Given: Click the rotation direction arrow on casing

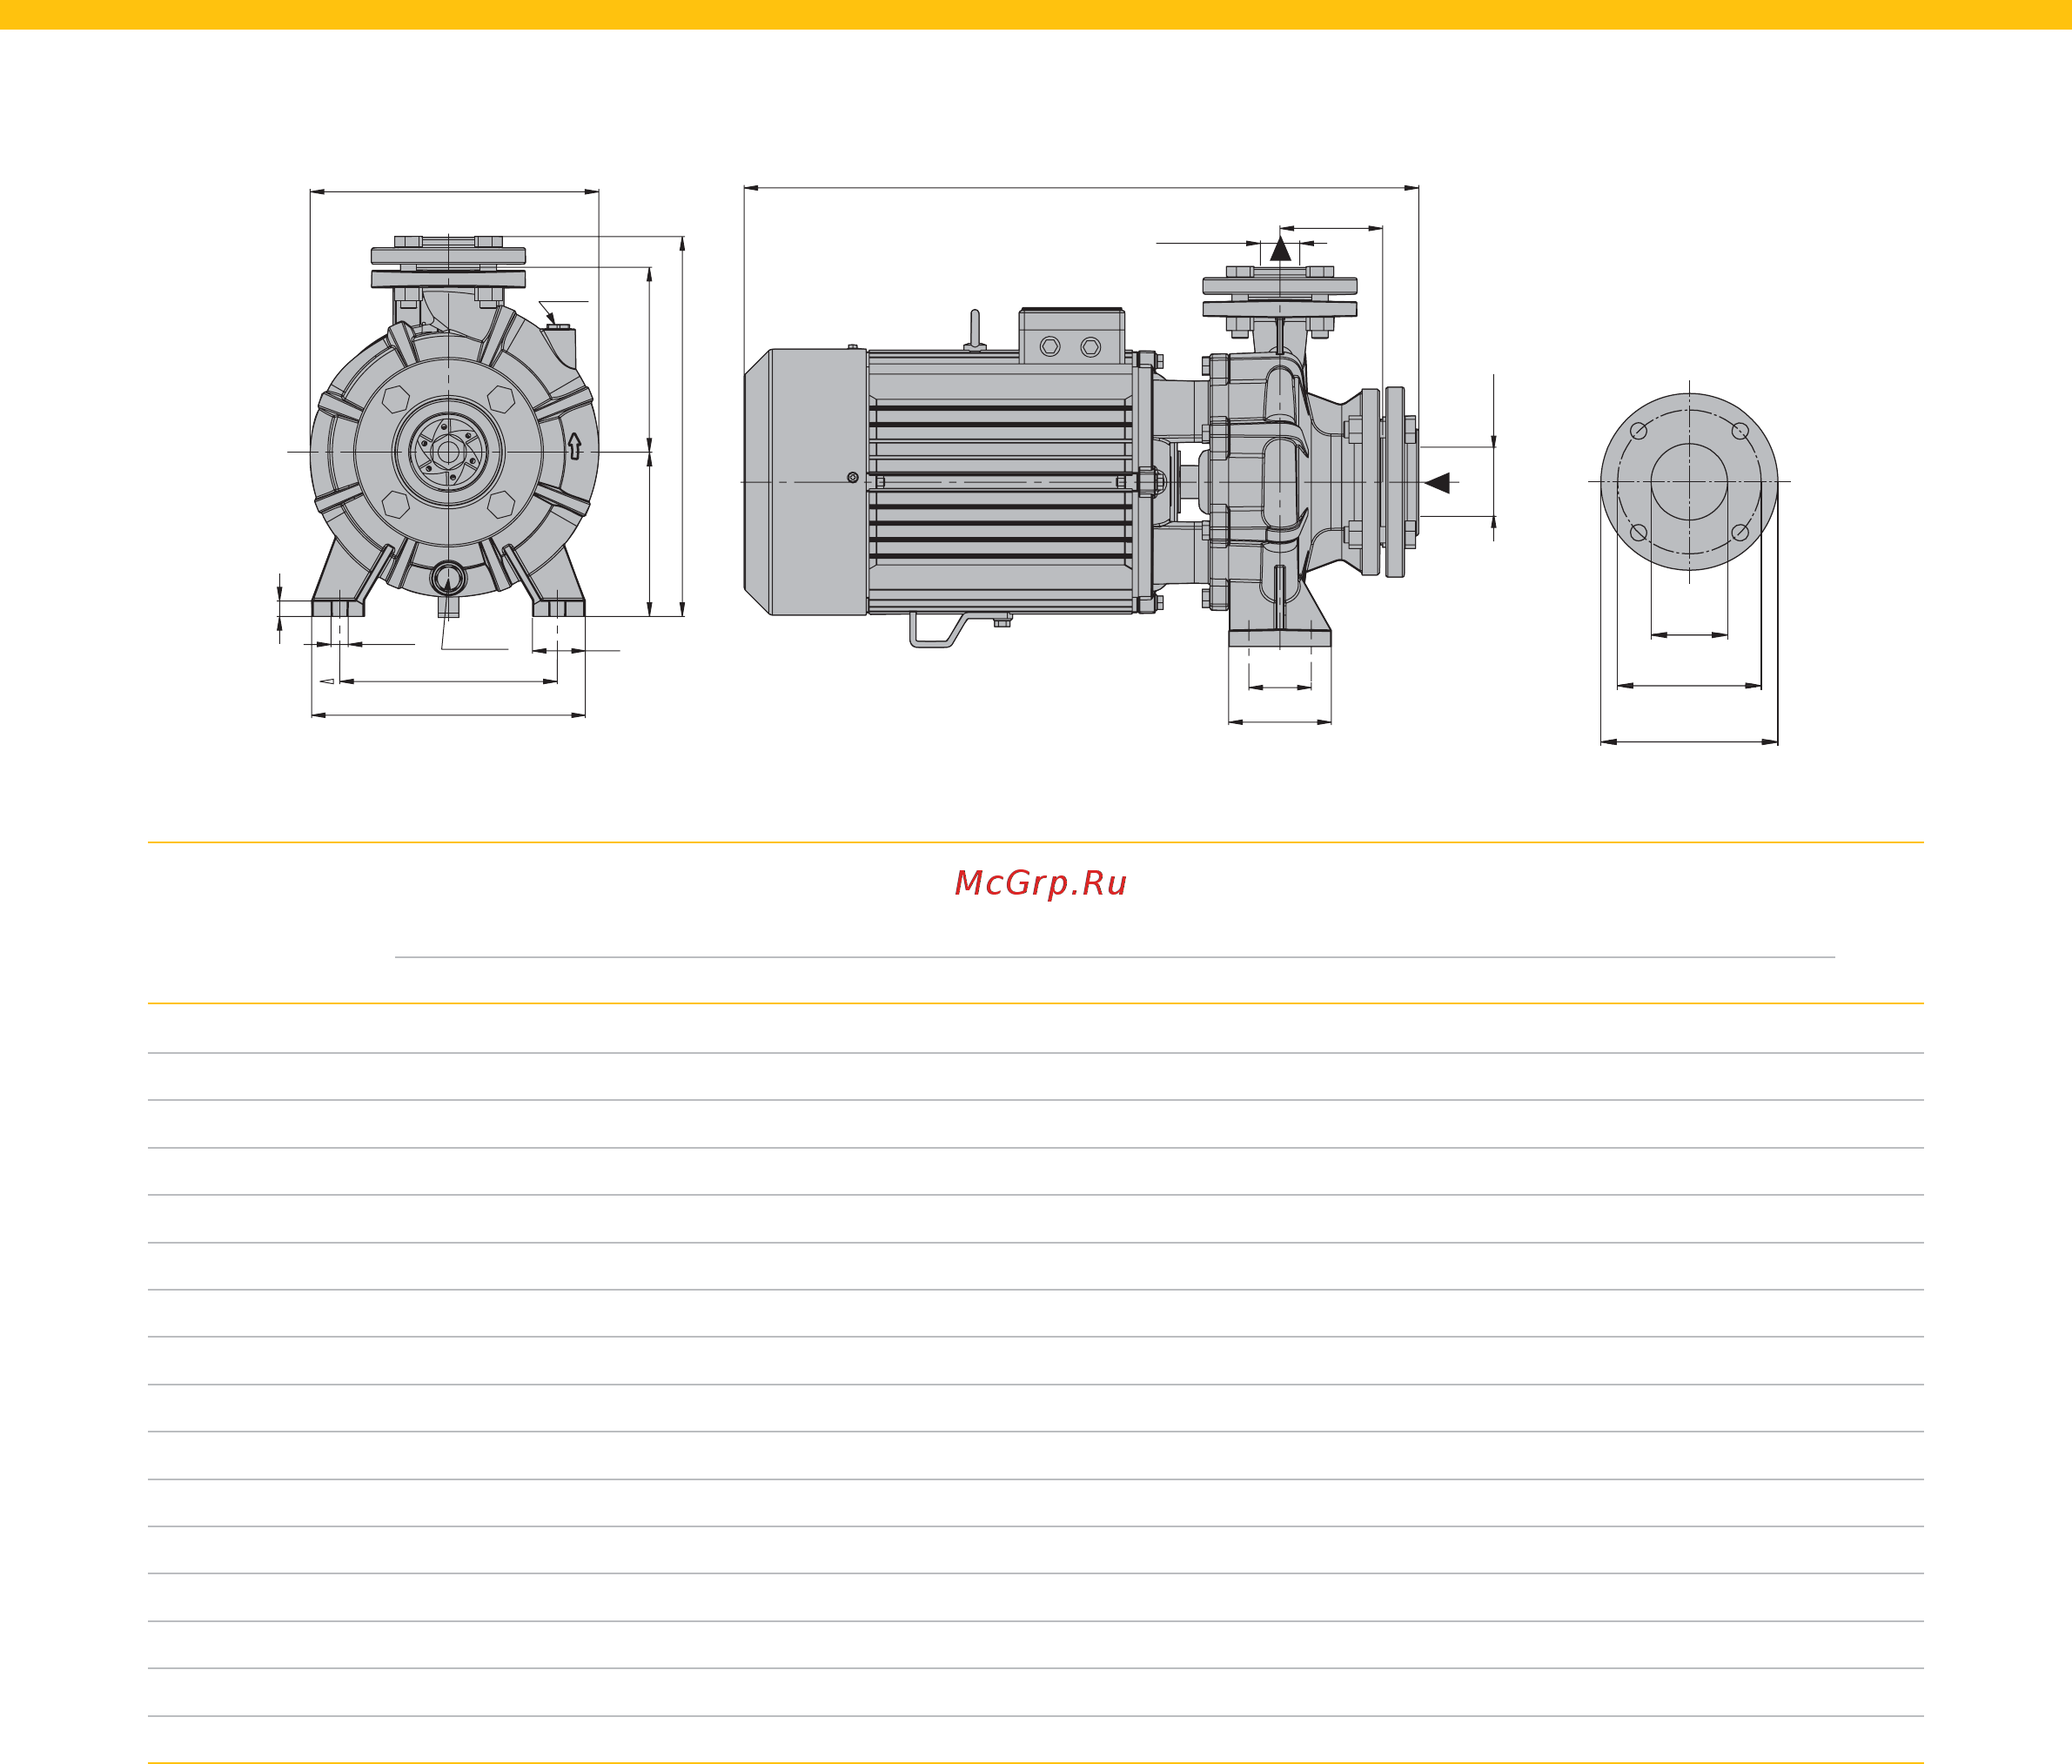Looking at the screenshot, I should coord(574,445).
